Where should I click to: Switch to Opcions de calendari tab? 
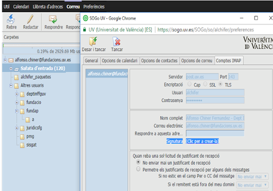coord(120,60)
